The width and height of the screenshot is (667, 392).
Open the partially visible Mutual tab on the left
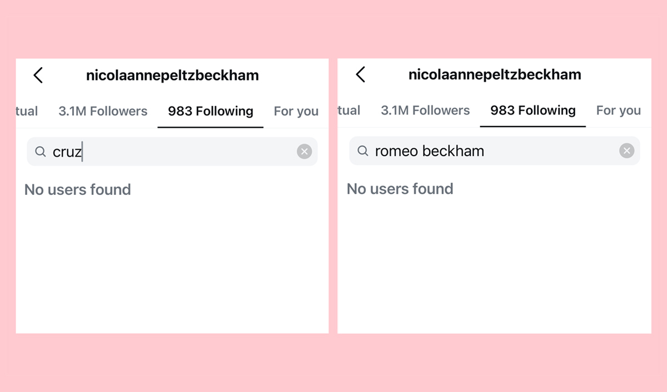pyautogui.click(x=27, y=110)
